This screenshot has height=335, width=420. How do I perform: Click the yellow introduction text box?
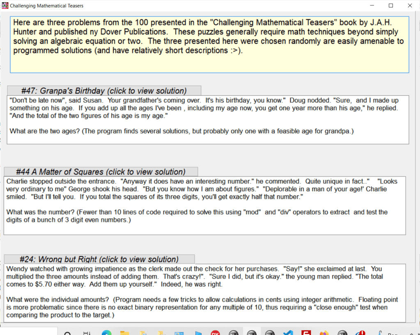(x=209, y=45)
